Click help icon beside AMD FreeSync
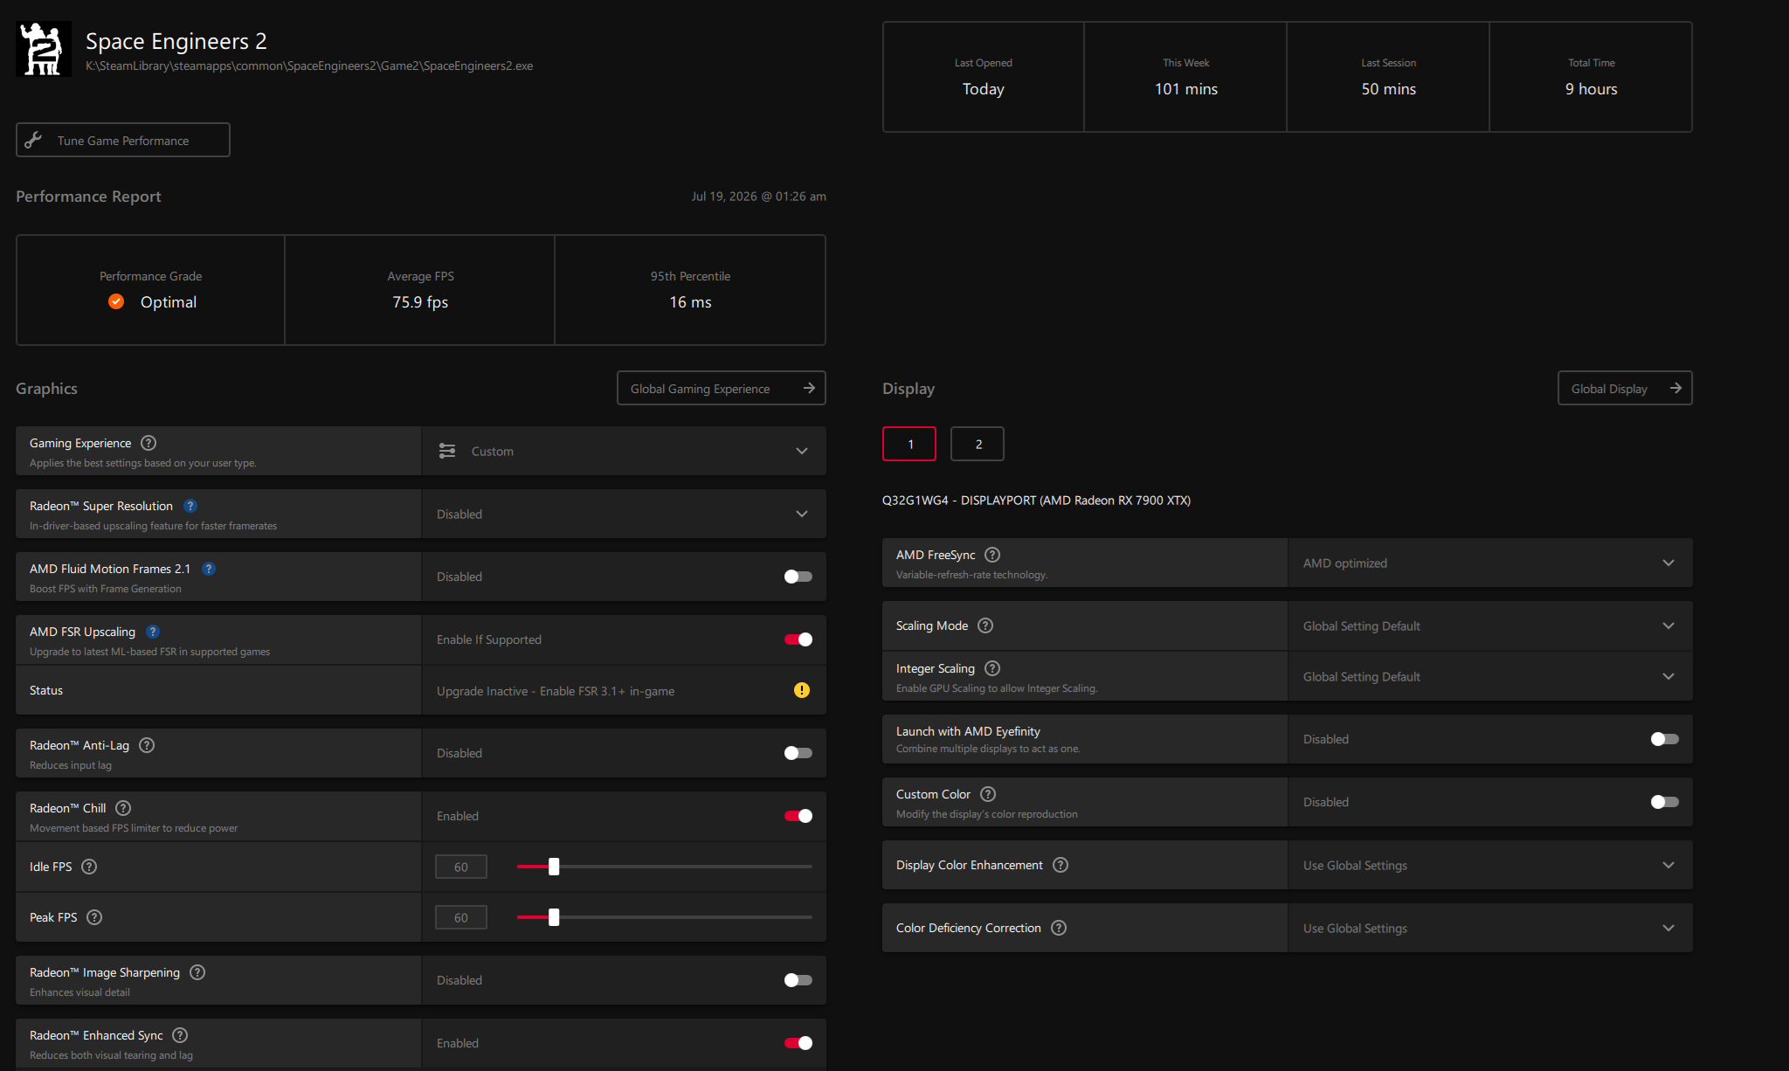The height and width of the screenshot is (1071, 1789). [992, 555]
